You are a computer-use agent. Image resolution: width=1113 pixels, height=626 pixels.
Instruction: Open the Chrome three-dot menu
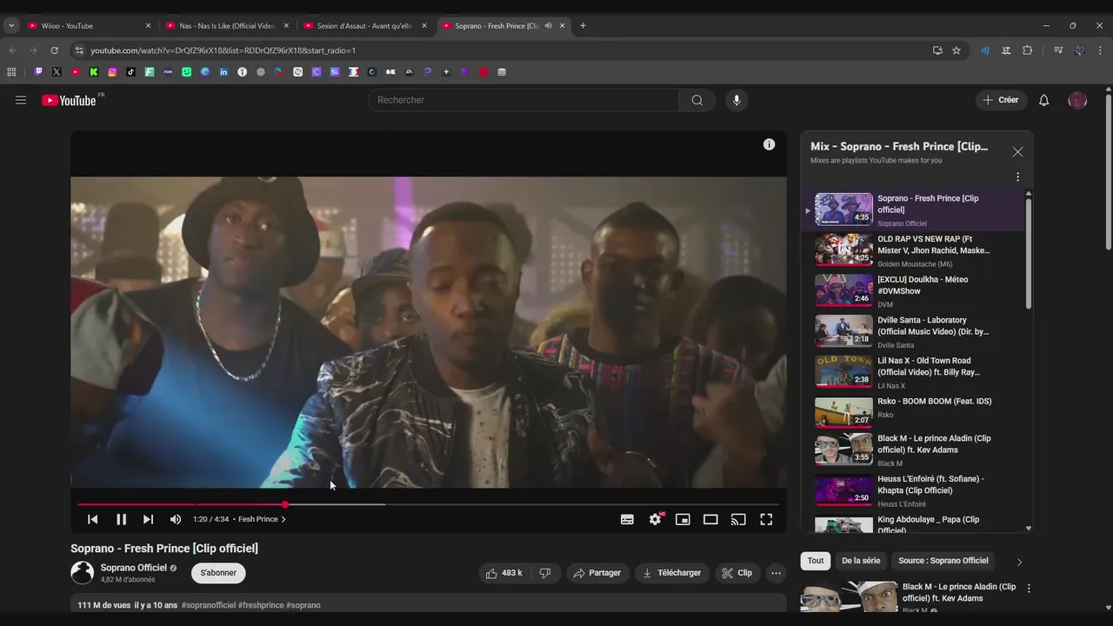tap(1100, 50)
